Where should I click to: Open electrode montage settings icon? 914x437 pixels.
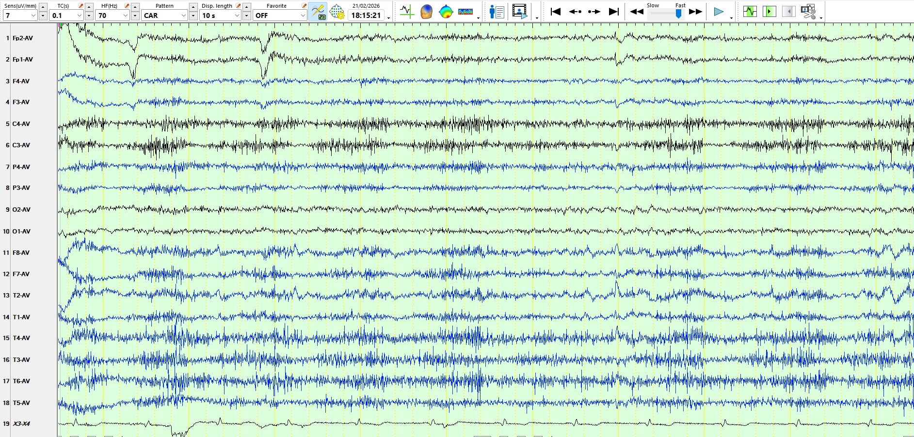(337, 12)
